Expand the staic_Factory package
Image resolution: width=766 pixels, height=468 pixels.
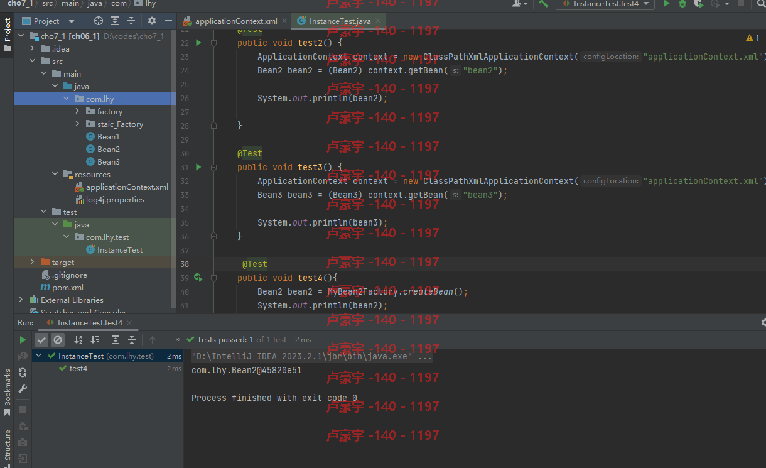tap(77, 124)
